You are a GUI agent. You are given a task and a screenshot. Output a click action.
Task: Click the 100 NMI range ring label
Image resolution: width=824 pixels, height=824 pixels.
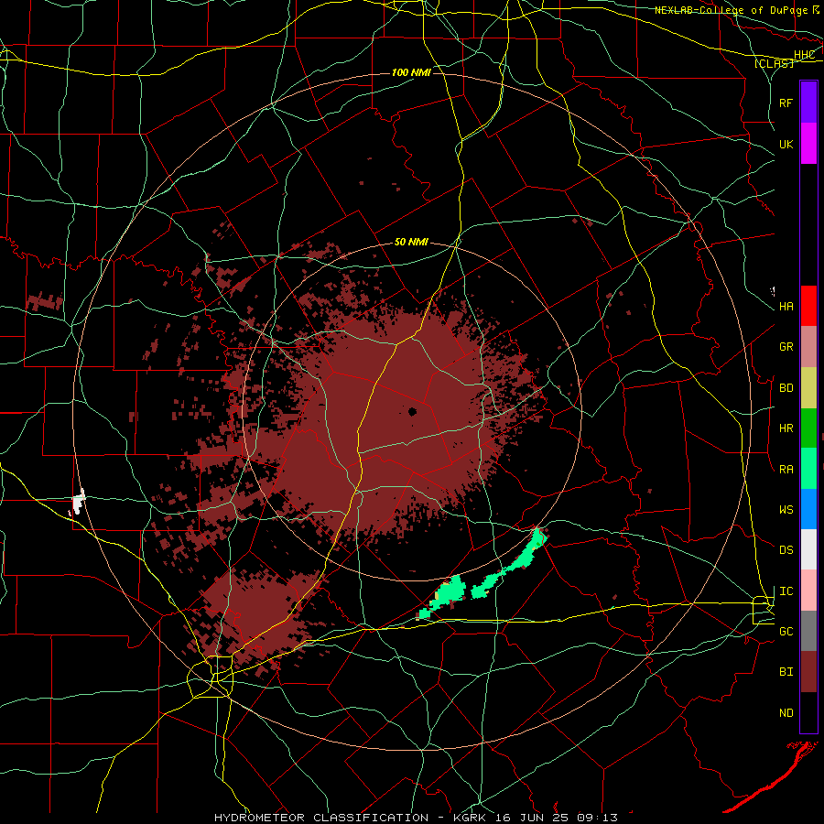click(x=411, y=72)
